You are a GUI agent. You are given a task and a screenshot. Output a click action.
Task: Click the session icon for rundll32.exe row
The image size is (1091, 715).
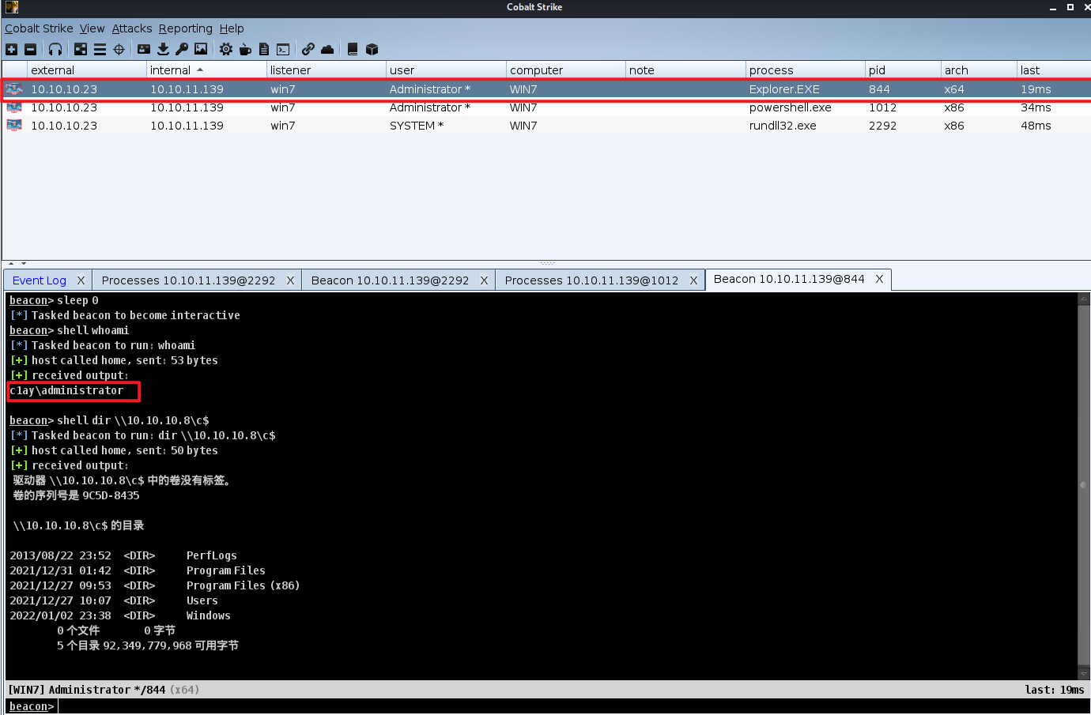[14, 126]
